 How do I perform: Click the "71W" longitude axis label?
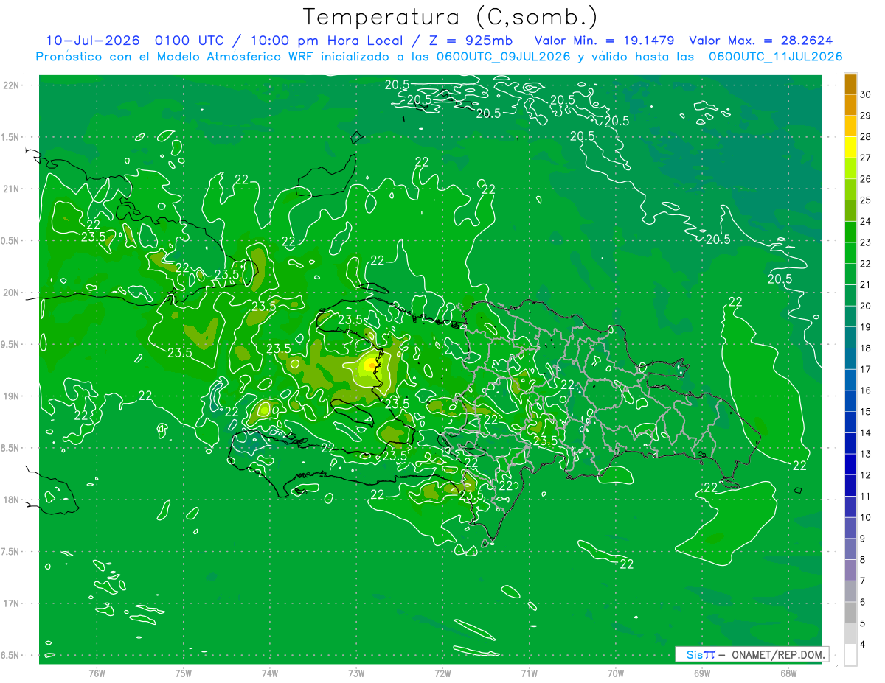[x=529, y=672]
